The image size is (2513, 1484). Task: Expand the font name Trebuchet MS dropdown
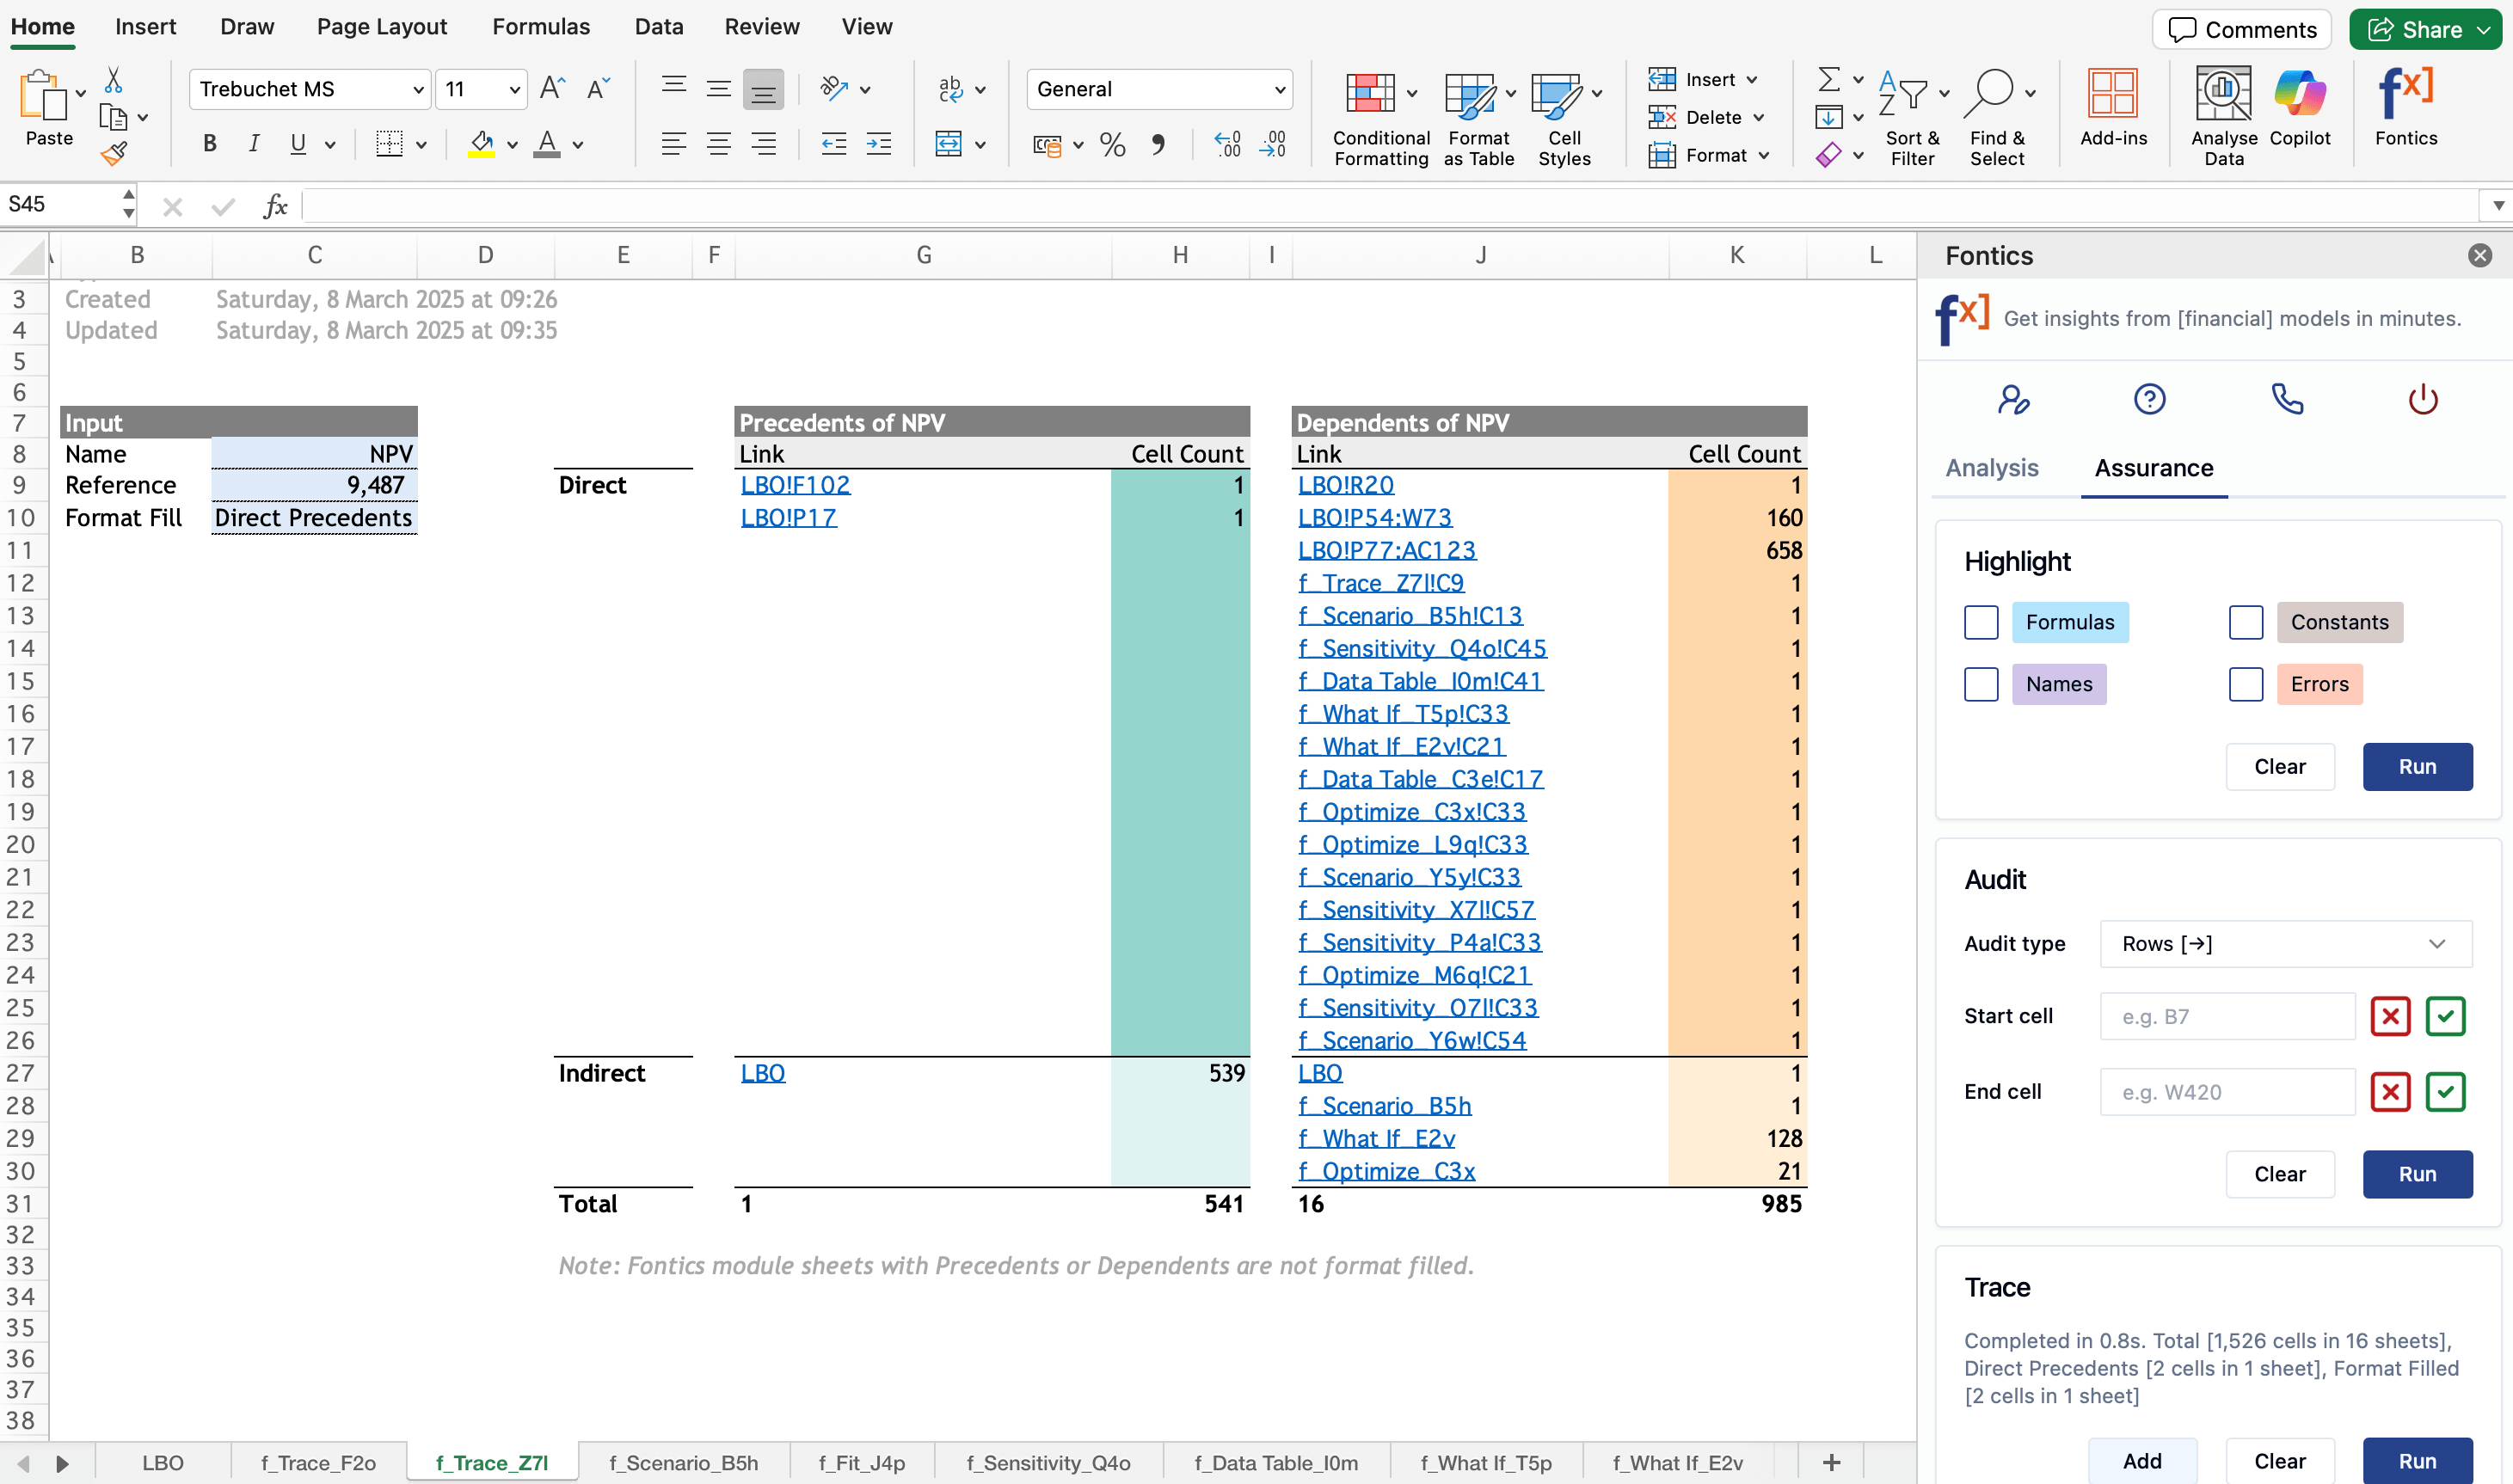(418, 90)
